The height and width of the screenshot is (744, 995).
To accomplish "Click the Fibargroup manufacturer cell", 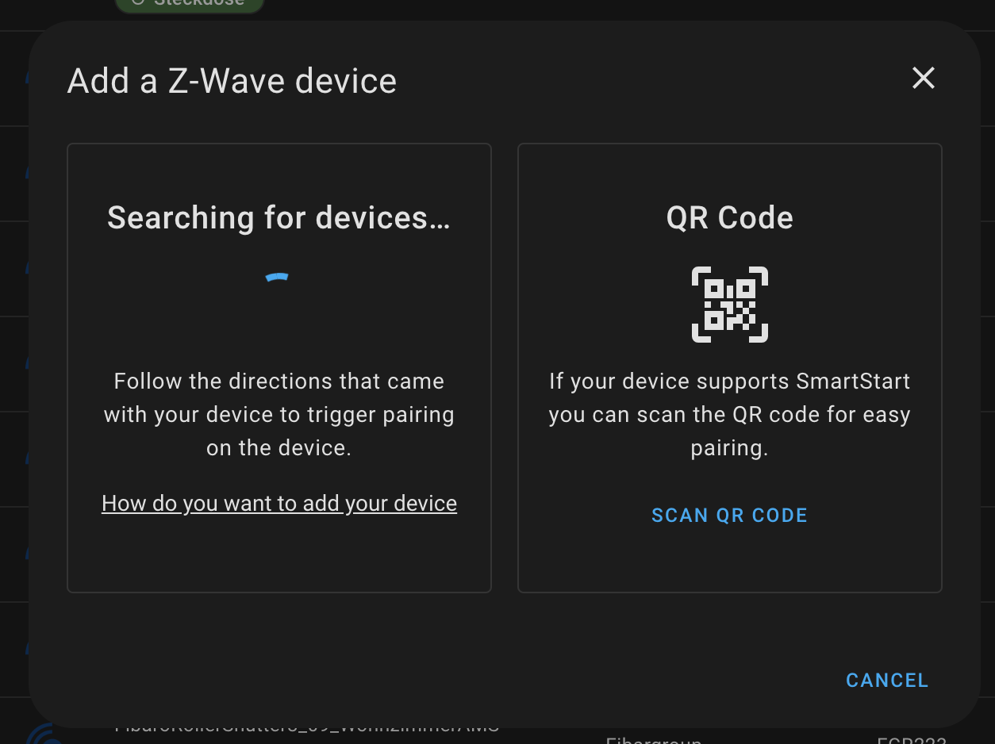I will click(653, 739).
